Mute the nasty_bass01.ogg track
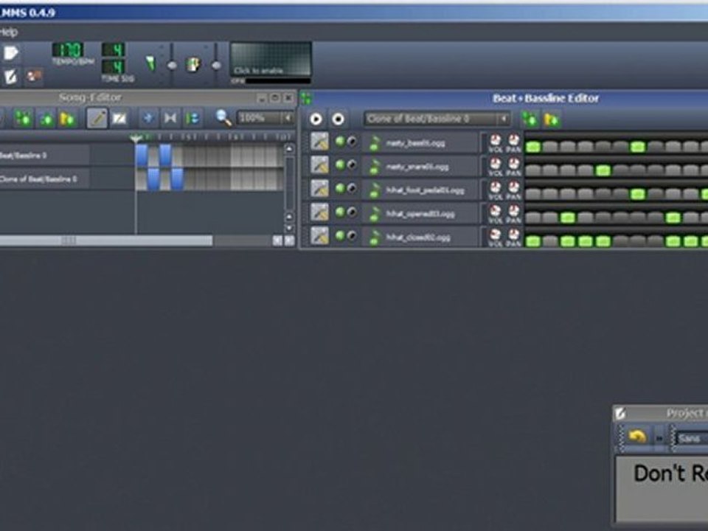Screen dimensions: 708x531 340,142
